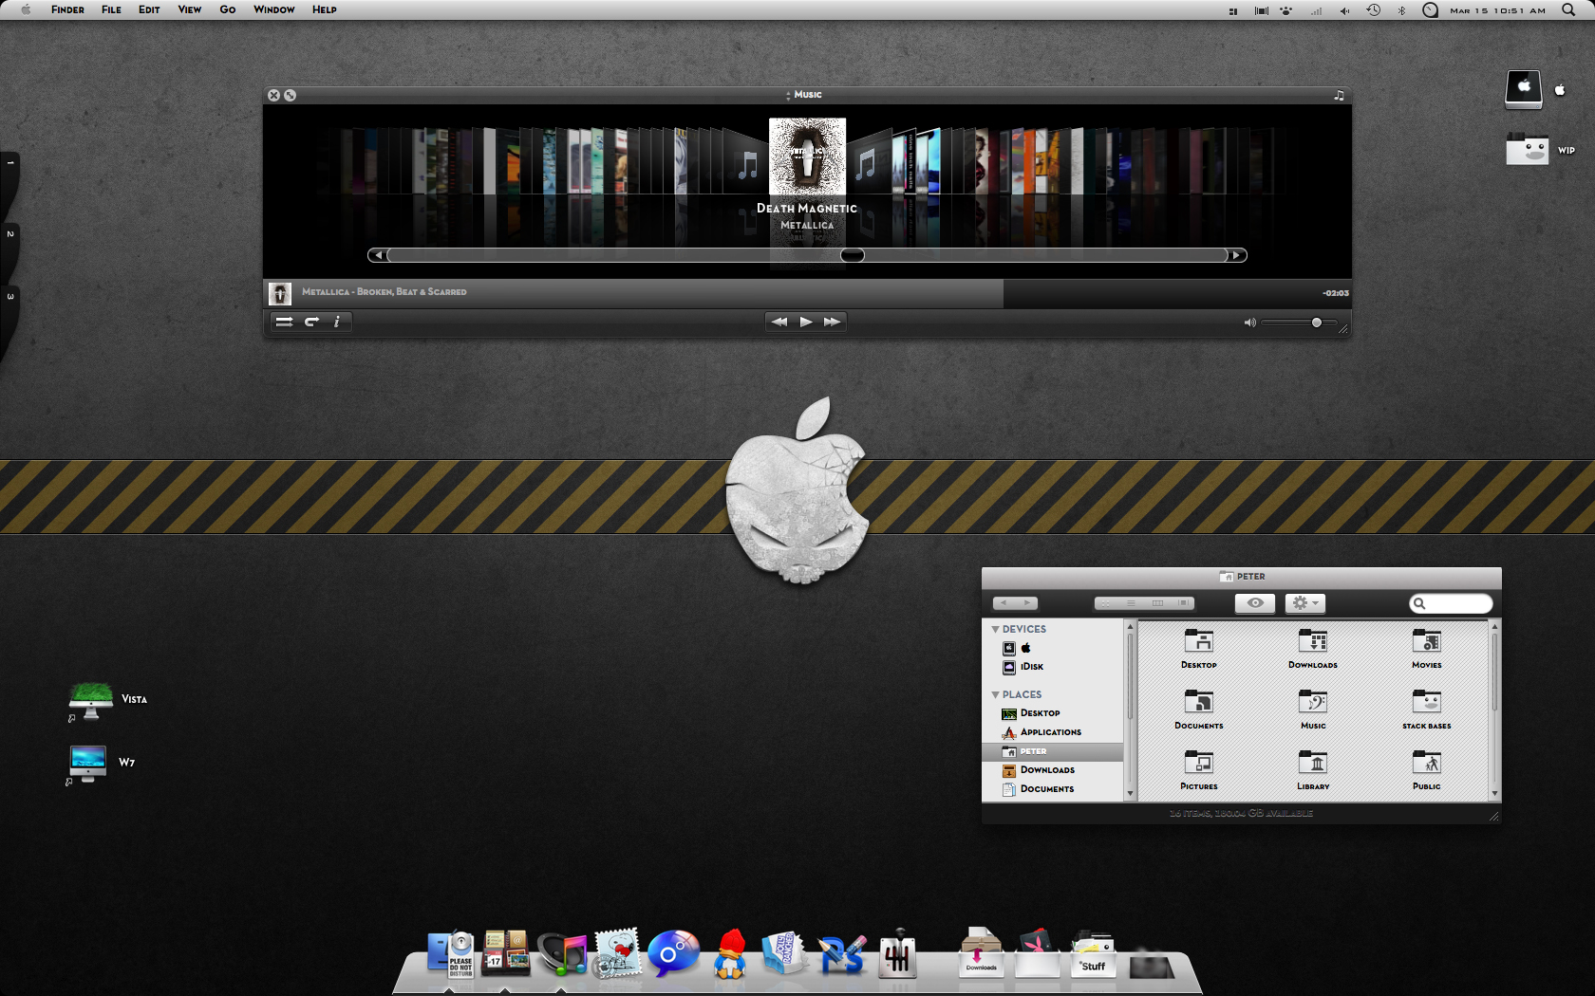Image resolution: width=1595 pixels, height=996 pixels.
Task: Adjust the Music player volume slider
Action: pos(1299,323)
